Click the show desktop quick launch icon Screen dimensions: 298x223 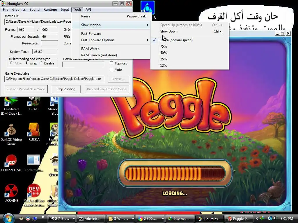(x=35, y=219)
